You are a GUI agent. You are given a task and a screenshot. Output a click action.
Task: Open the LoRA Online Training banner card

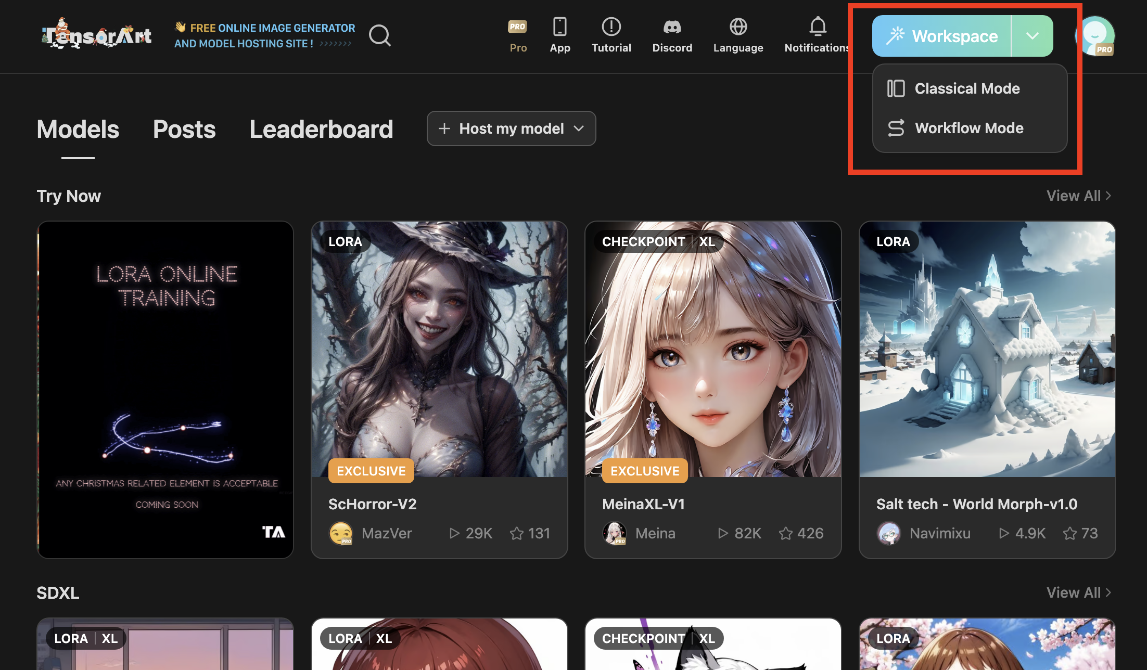(x=165, y=390)
